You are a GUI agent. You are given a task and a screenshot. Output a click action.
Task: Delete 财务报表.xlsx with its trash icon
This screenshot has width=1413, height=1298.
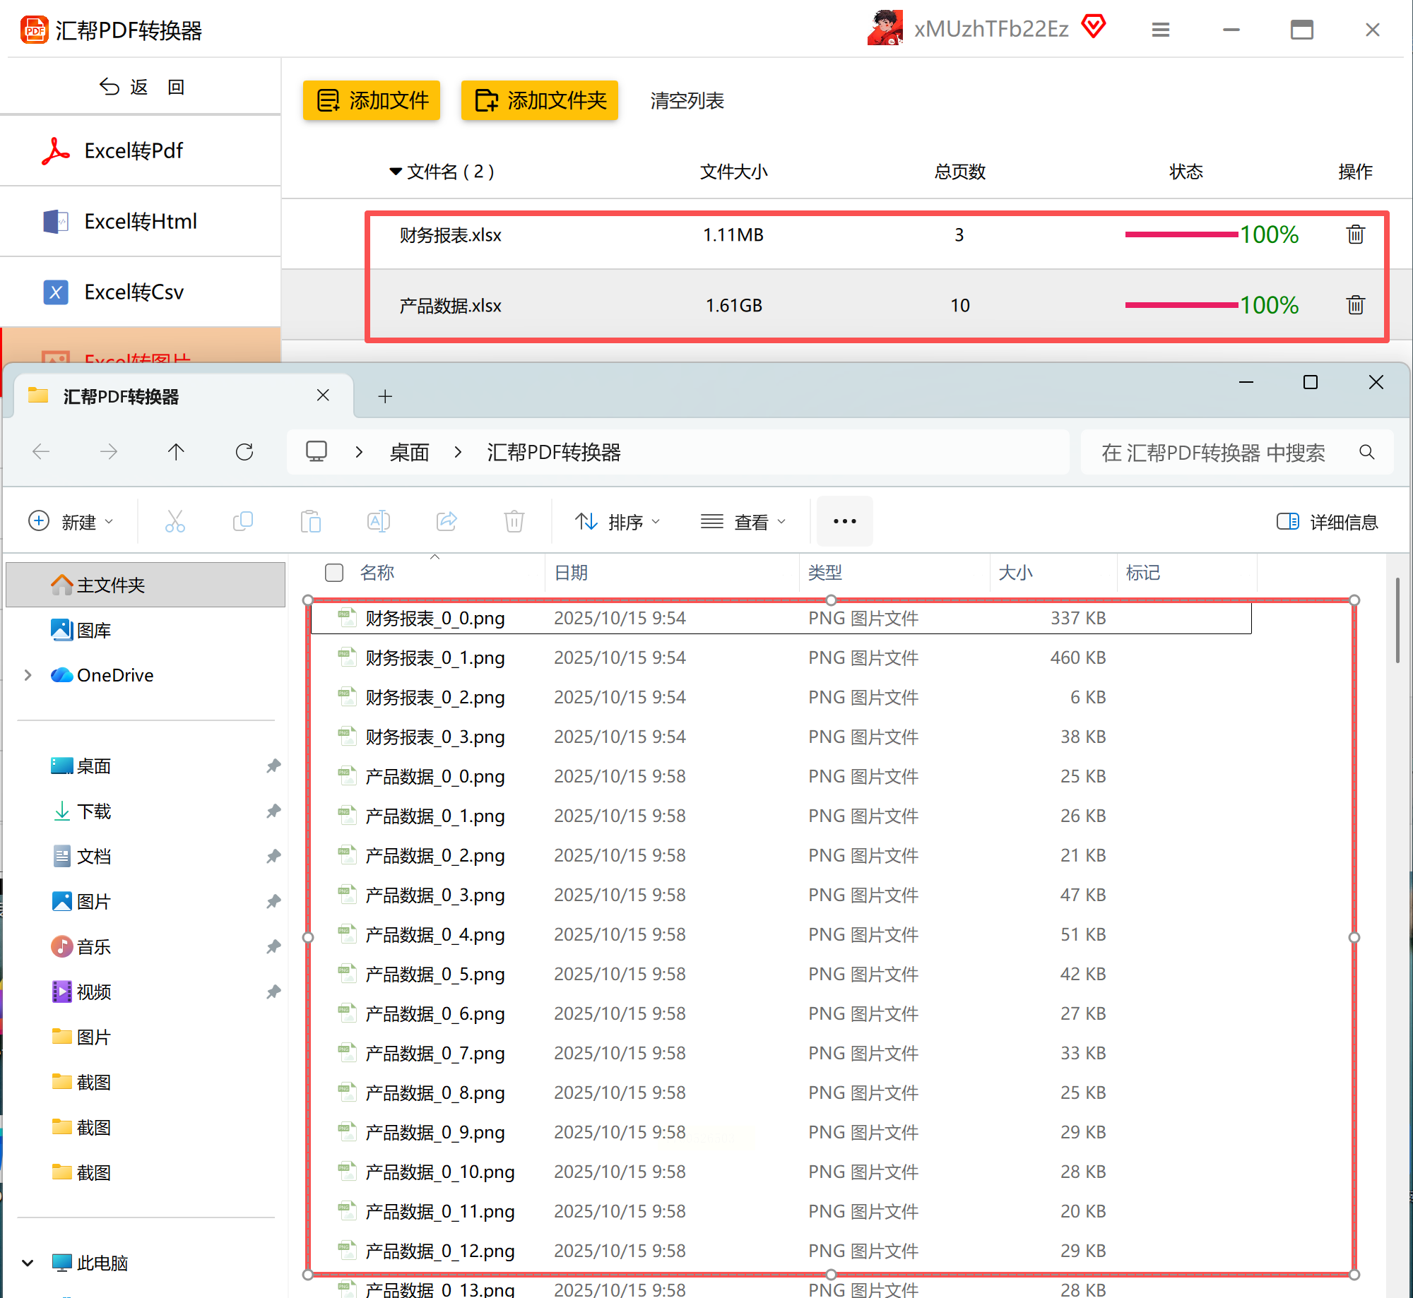tap(1355, 234)
